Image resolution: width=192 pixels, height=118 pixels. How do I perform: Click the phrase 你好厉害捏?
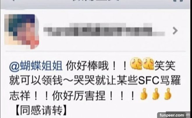pos(79,96)
